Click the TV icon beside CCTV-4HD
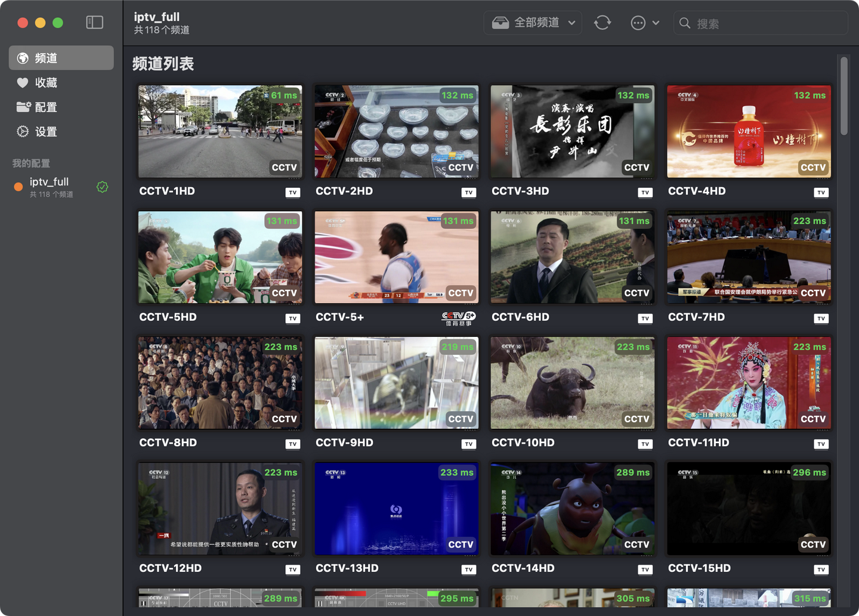Image resolution: width=859 pixels, height=616 pixels. coord(821,193)
